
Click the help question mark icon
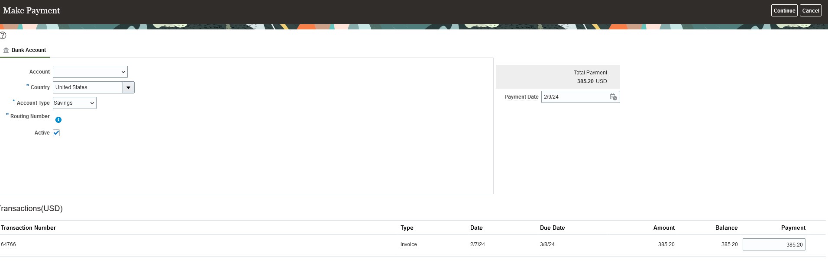(x=3, y=35)
